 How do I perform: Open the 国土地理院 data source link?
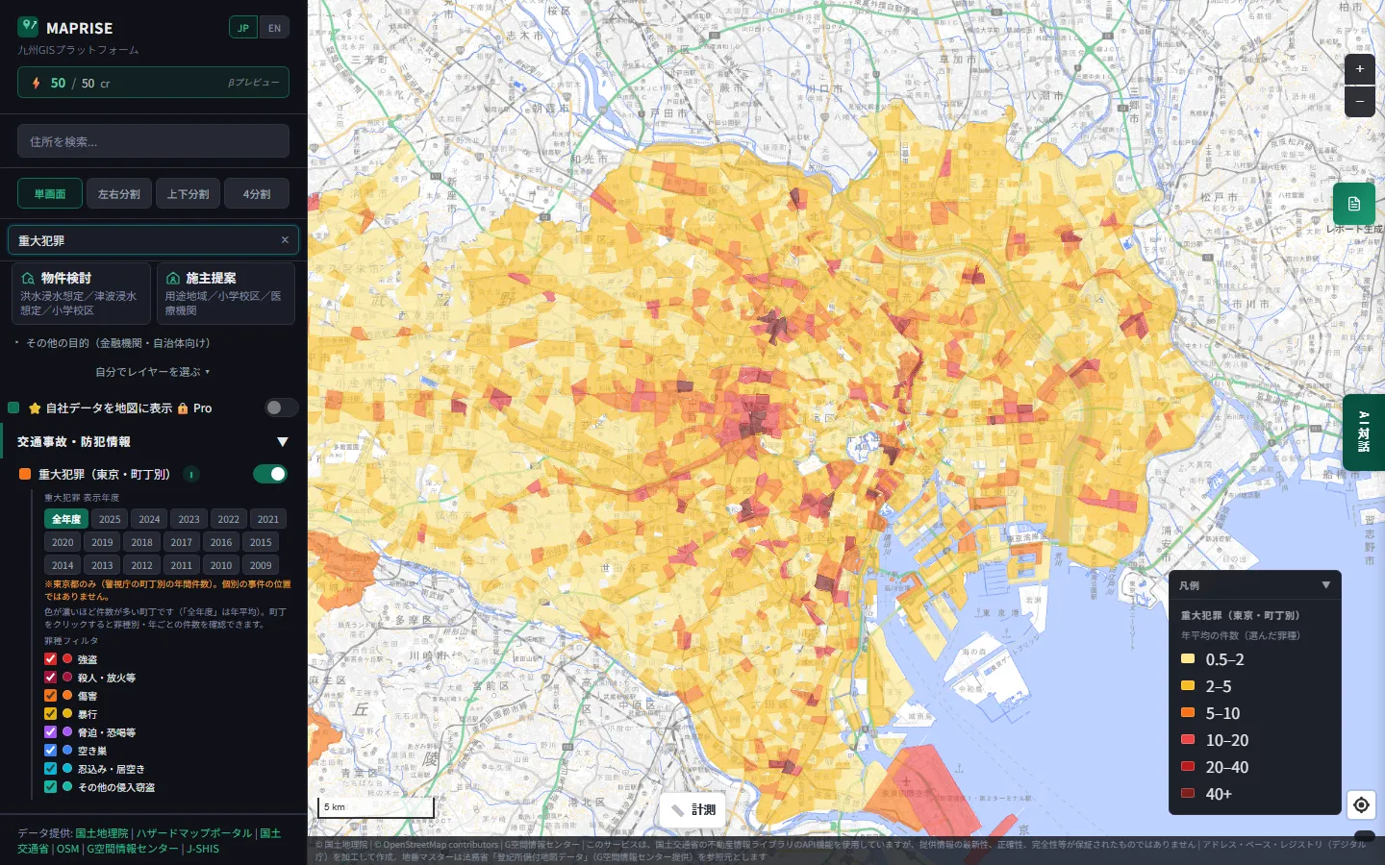[102, 833]
